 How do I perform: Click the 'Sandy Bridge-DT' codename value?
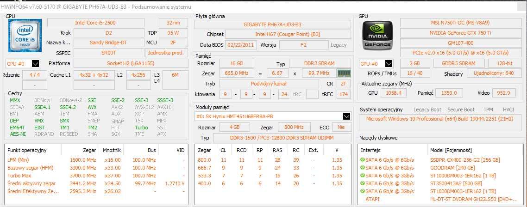tap(108, 43)
